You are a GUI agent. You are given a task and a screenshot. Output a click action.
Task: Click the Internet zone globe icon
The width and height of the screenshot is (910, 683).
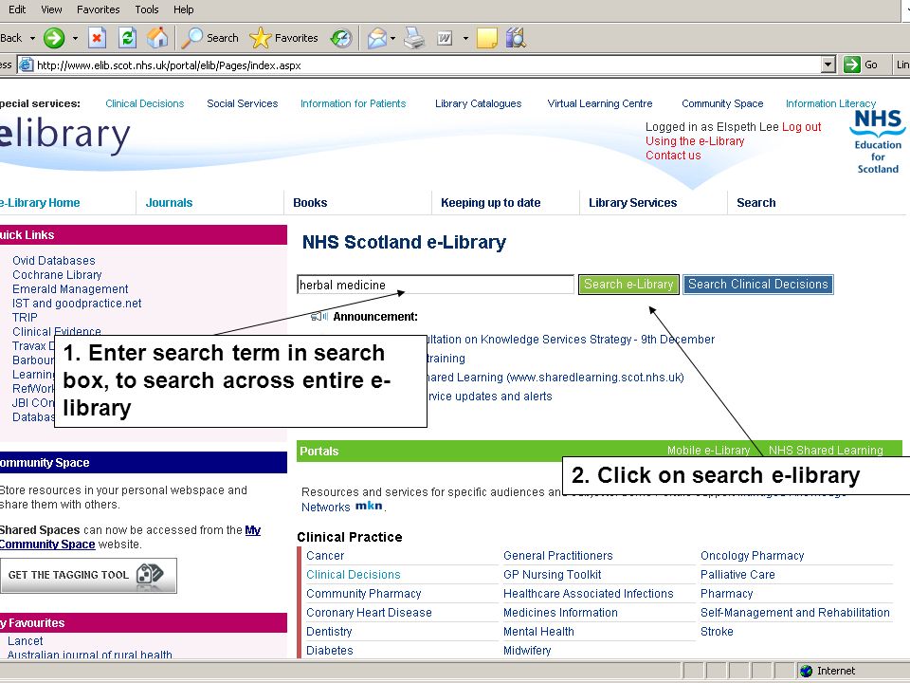tap(806, 671)
